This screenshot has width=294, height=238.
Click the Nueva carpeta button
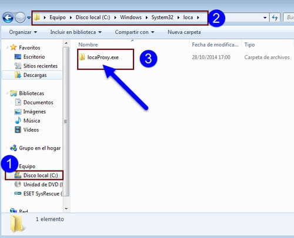(184, 32)
